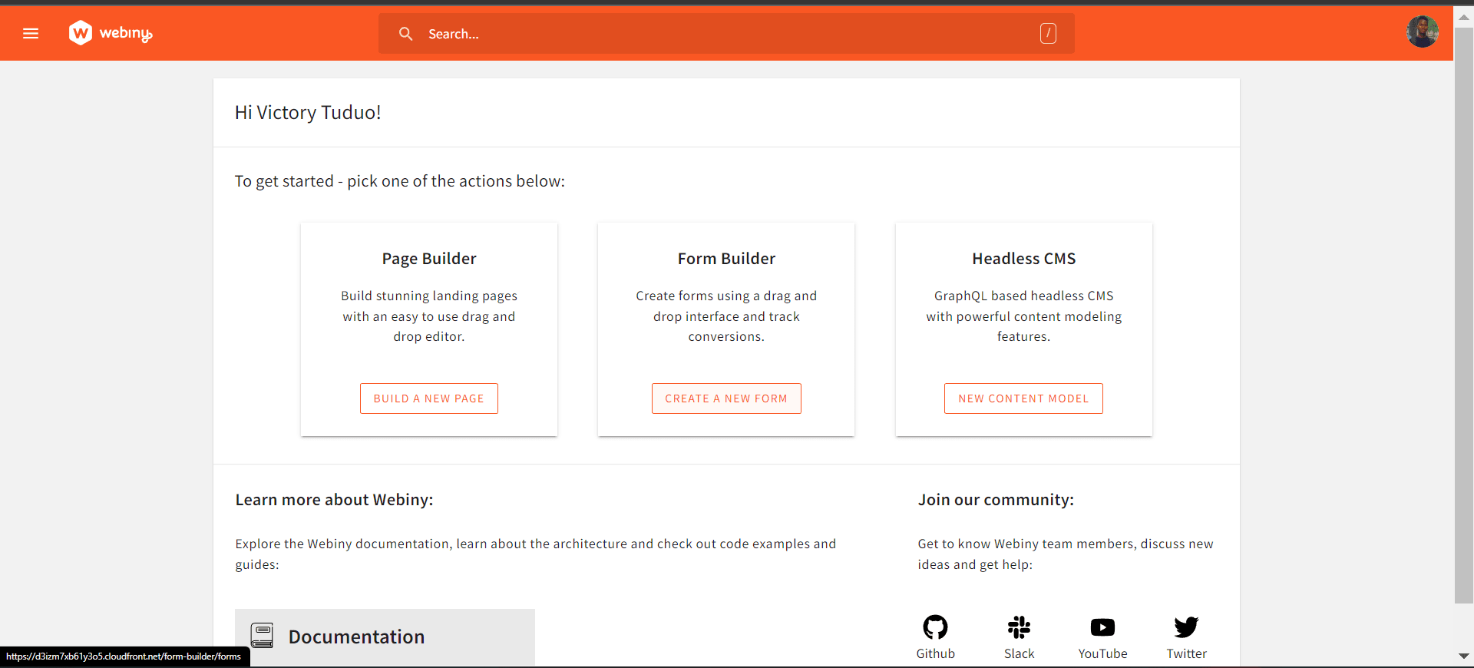This screenshot has width=1474, height=668.
Task: Click the Webiny logo
Action: pyautogui.click(x=111, y=33)
